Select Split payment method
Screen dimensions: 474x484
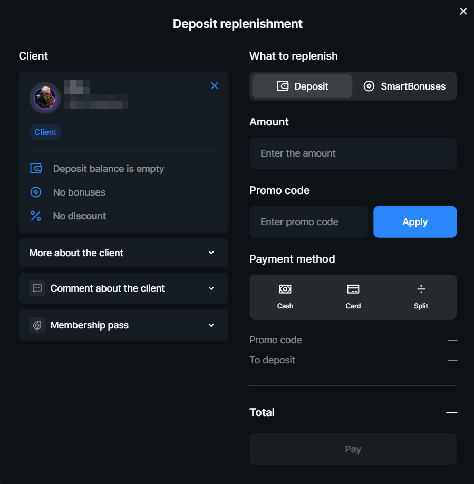(421, 297)
